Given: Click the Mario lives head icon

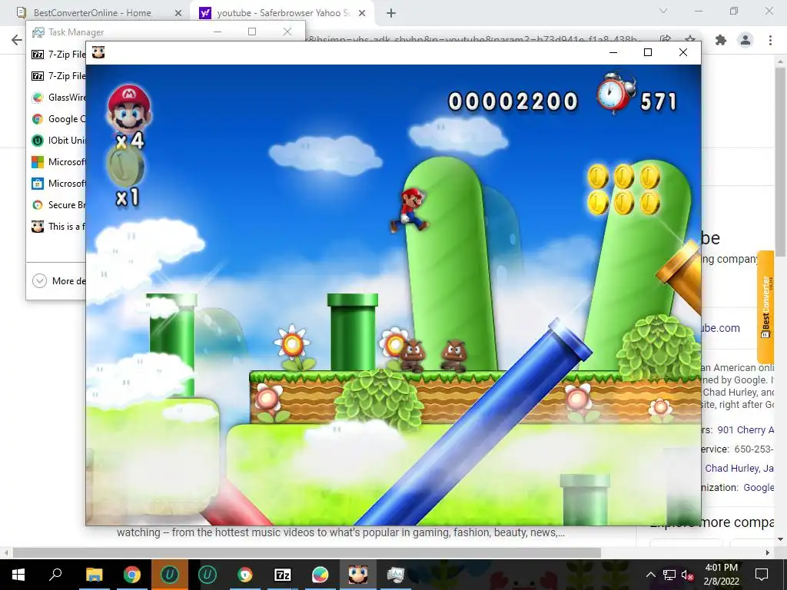Looking at the screenshot, I should click(x=129, y=109).
